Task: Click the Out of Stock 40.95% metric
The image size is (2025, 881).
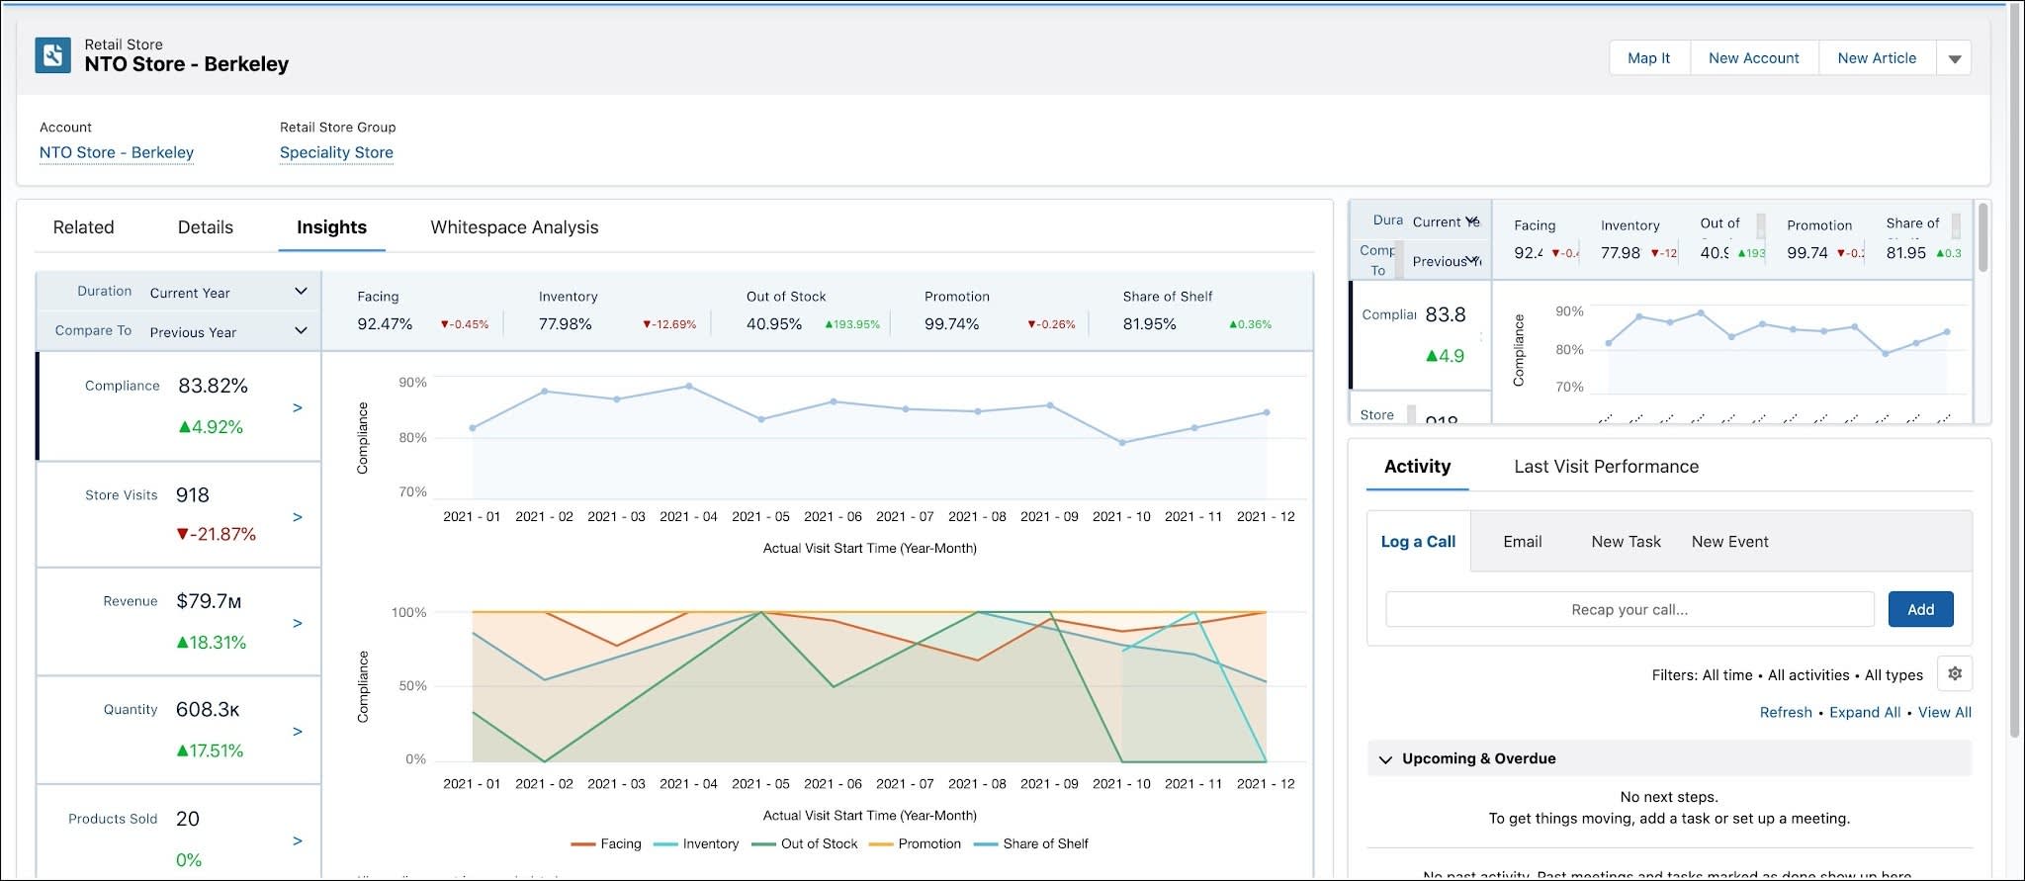Action: click(x=813, y=311)
